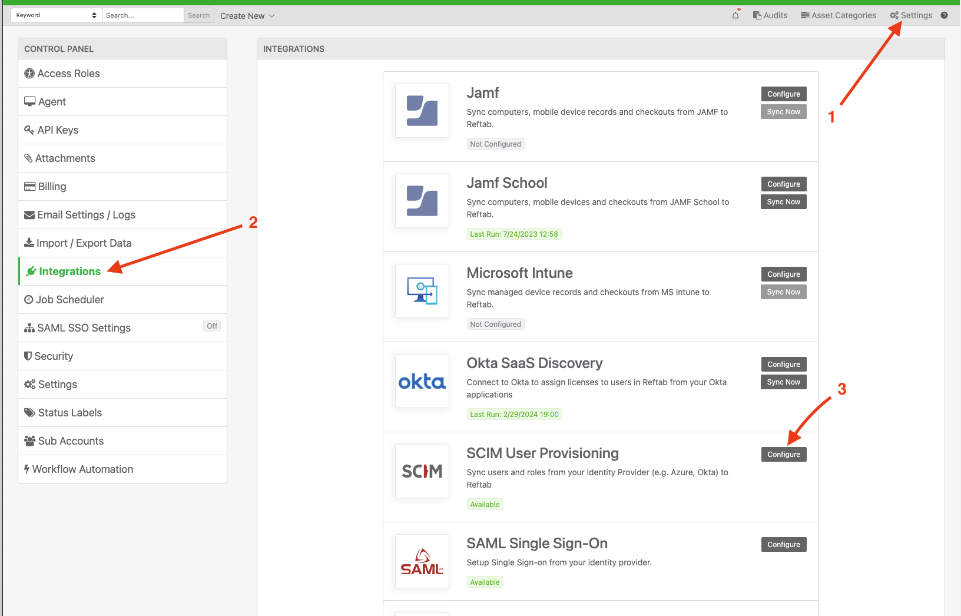Select the Agent monitor icon
This screenshot has height=616, width=961.
click(29, 101)
